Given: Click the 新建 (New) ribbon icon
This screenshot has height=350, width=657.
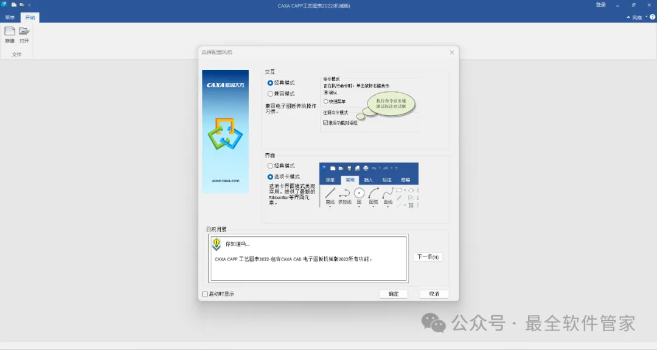Looking at the screenshot, I should [10, 35].
